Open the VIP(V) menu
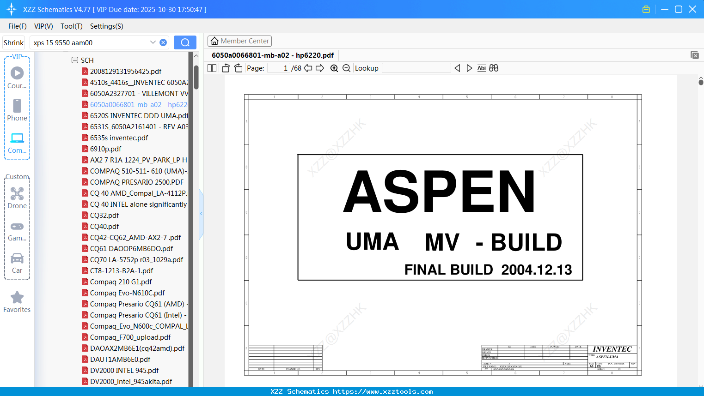 click(x=43, y=26)
